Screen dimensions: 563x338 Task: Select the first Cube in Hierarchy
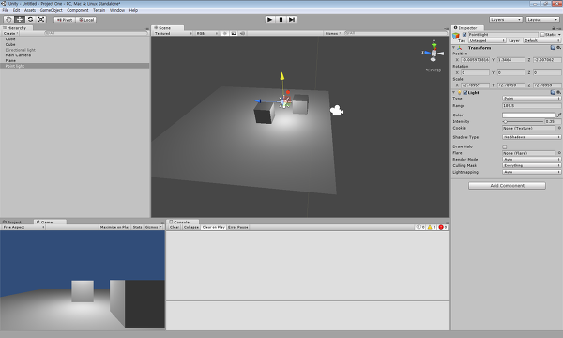click(x=75, y=38)
